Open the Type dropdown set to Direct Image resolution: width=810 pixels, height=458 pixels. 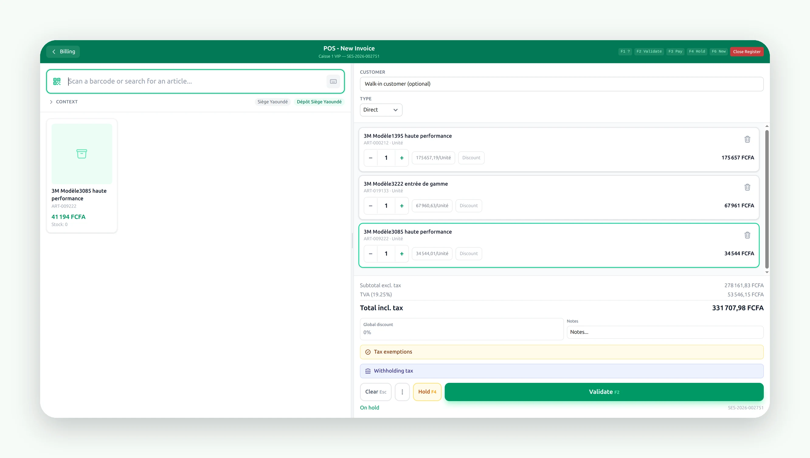(x=381, y=110)
